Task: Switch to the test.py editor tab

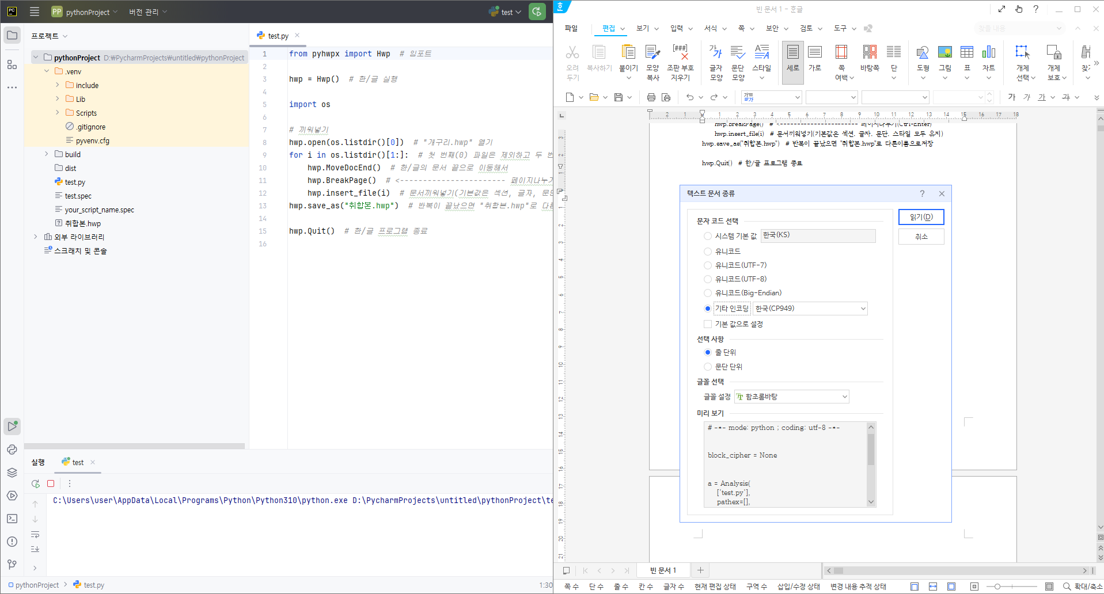Action: click(x=278, y=36)
